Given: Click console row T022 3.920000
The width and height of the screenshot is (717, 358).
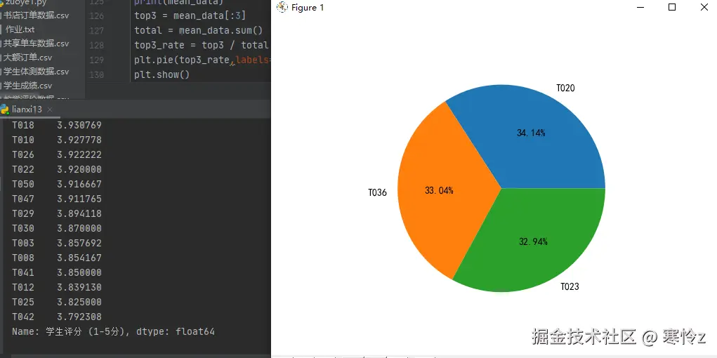Looking at the screenshot, I should pyautogui.click(x=57, y=169).
